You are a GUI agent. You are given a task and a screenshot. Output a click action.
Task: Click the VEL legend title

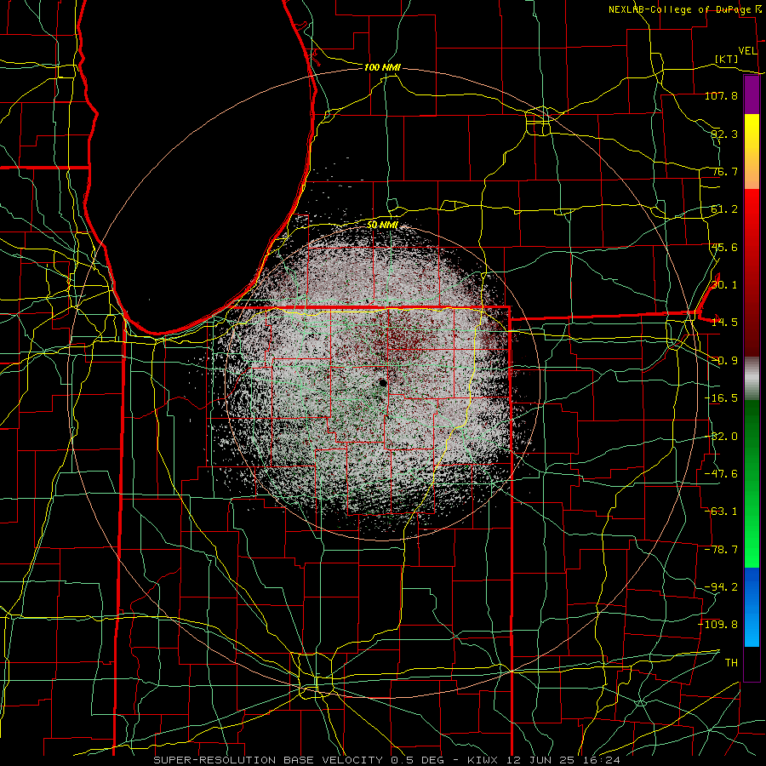coord(747,51)
